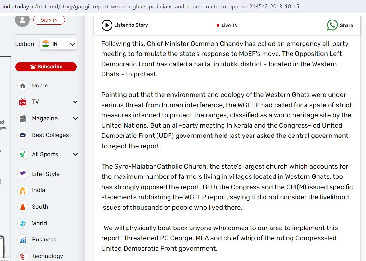Click the Best Colleges graduation cap icon
This screenshot has width=366, height=261.
tap(23, 135)
